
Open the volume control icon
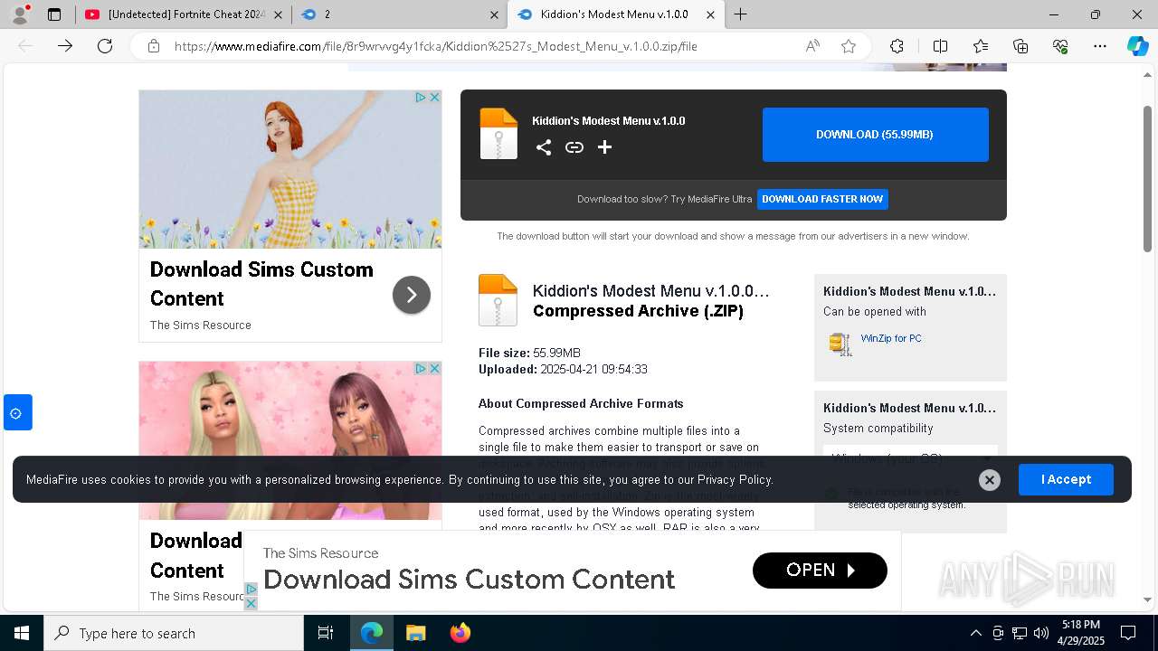point(1041,633)
